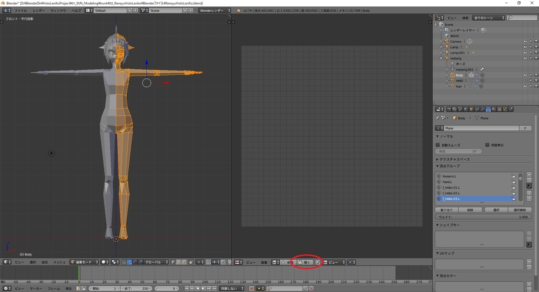Click play animation button in timeline

203,288
